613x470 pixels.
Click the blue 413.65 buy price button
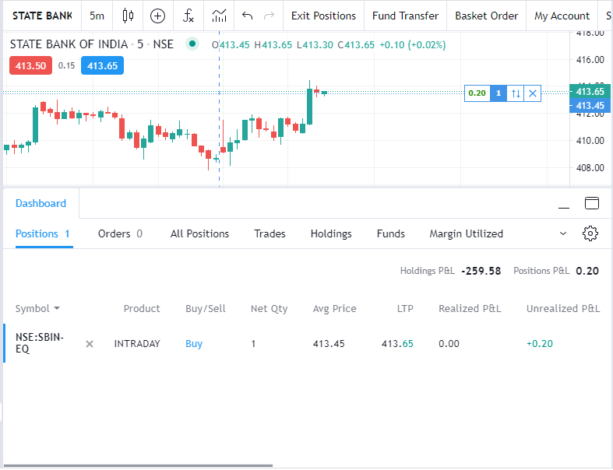tap(103, 65)
